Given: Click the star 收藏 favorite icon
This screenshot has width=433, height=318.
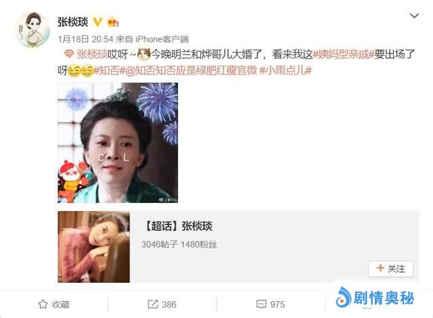Looking at the screenshot, I should point(43,304).
